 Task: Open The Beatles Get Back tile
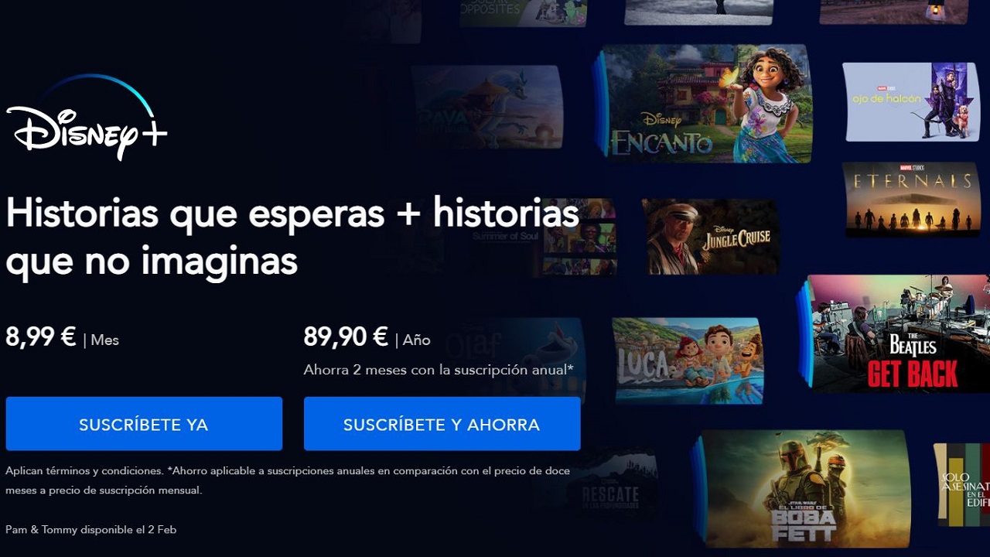(899, 333)
